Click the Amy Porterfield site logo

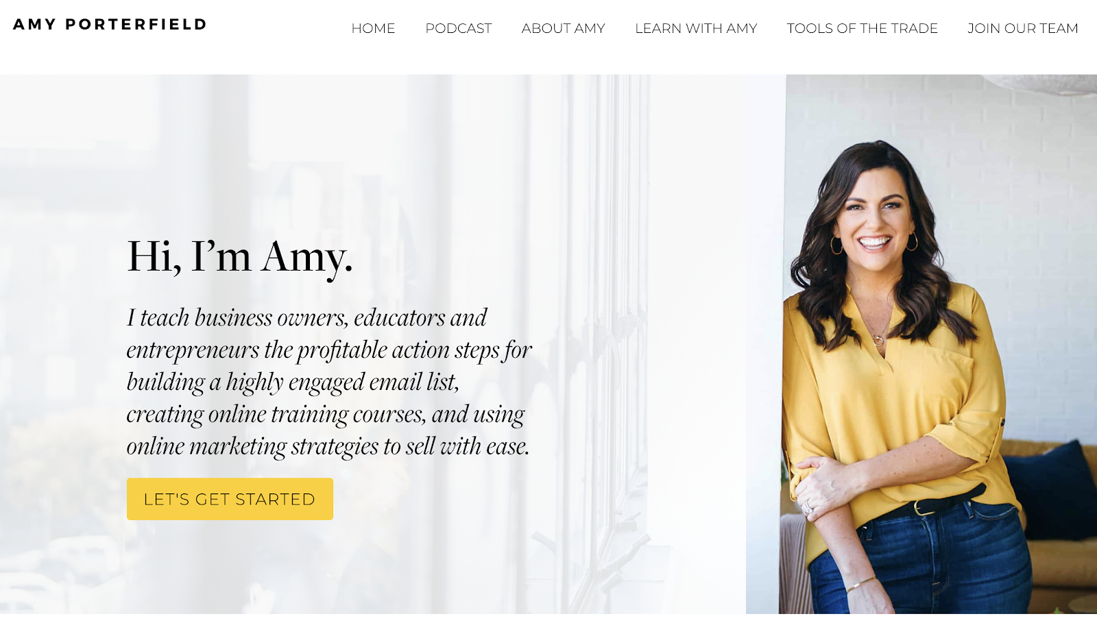(x=110, y=25)
